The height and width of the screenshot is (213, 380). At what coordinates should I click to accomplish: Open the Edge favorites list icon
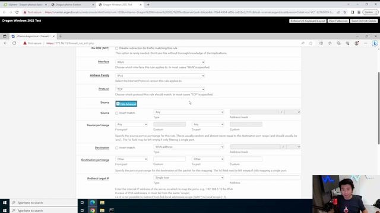click(330, 43)
